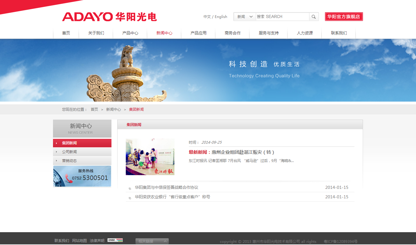The height and width of the screenshot is (245, 416).
Task: Expand the 相关链接 panel in the footer
Action: 152,241
